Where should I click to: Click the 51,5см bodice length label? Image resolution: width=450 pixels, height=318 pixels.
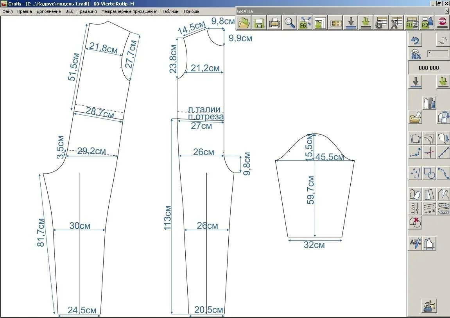coord(74,67)
